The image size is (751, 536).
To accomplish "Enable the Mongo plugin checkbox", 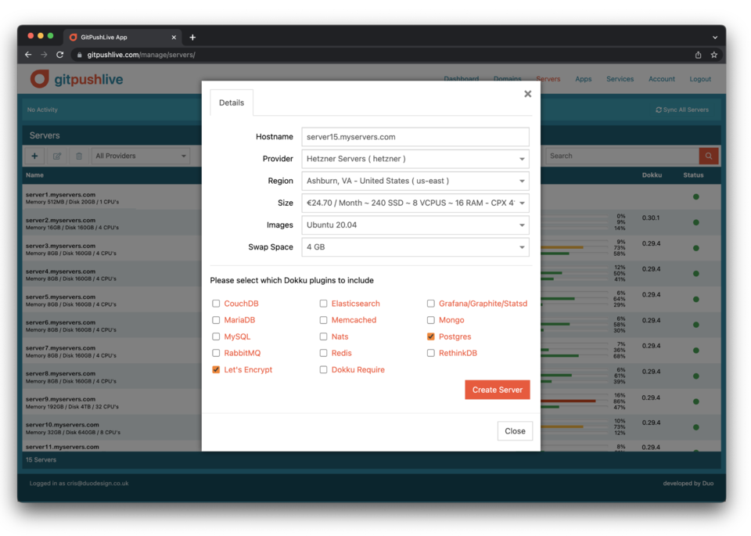I will (430, 320).
